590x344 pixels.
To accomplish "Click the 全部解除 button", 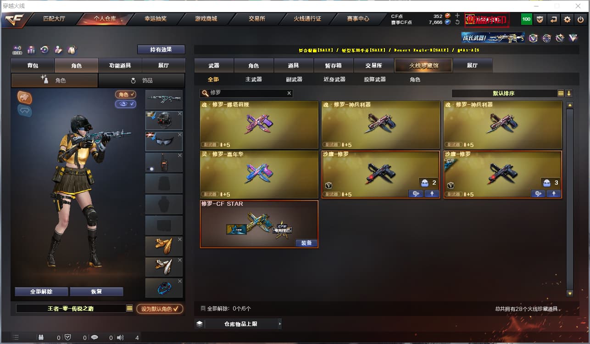I will pos(42,292).
